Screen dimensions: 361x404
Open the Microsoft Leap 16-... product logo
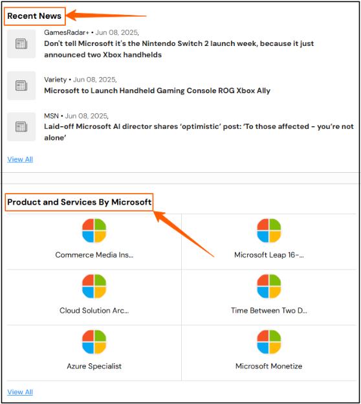click(x=269, y=230)
